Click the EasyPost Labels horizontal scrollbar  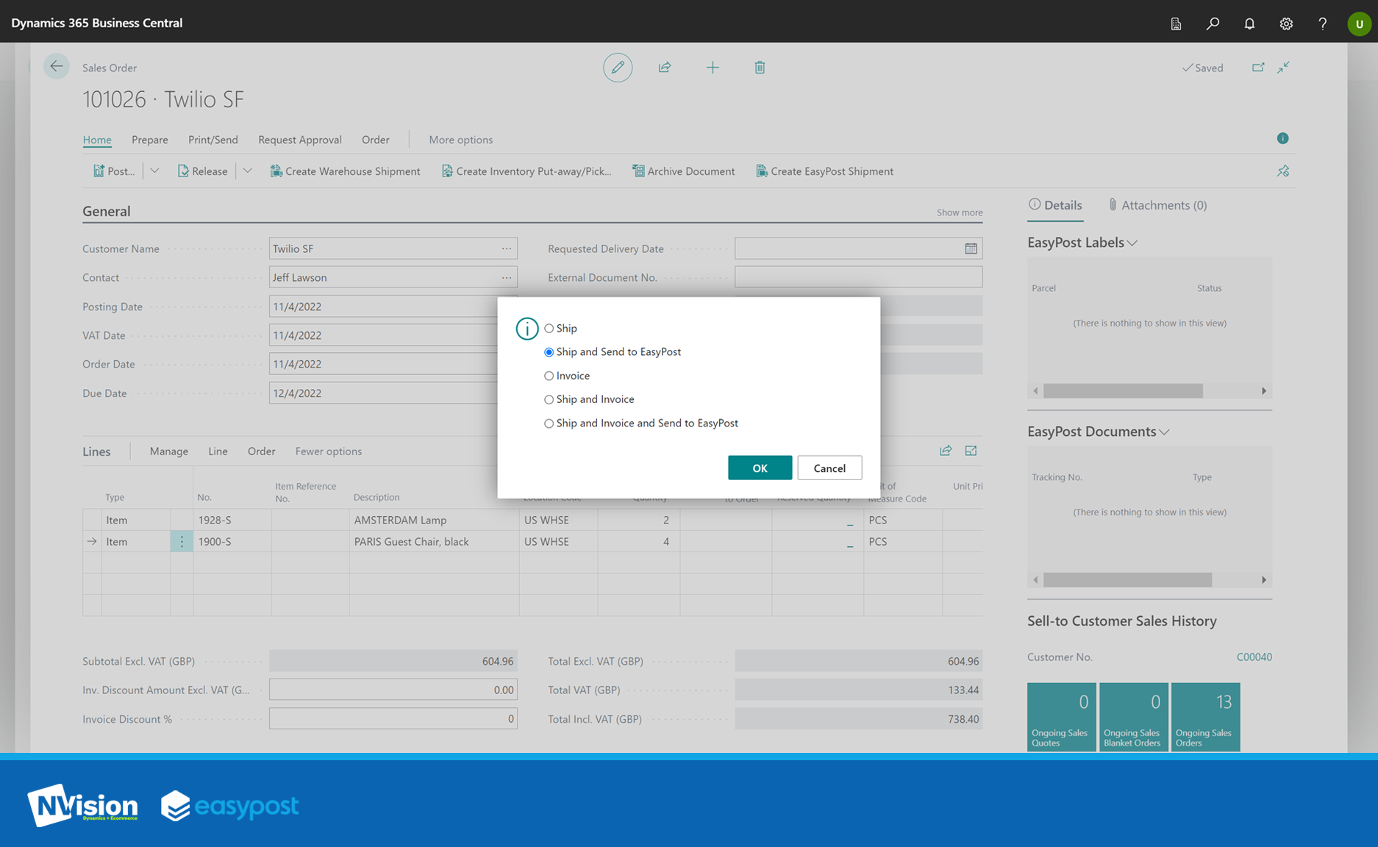click(1122, 391)
